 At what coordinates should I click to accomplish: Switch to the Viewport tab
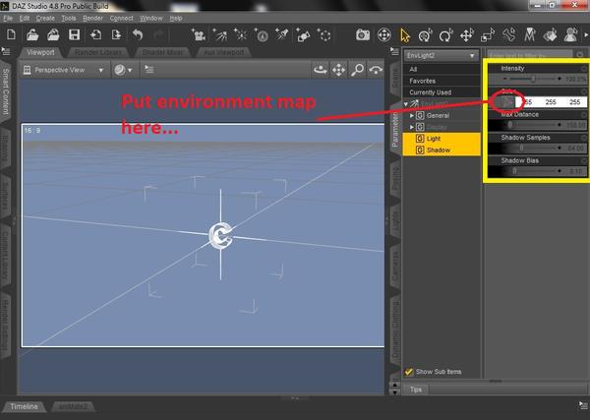coord(40,52)
